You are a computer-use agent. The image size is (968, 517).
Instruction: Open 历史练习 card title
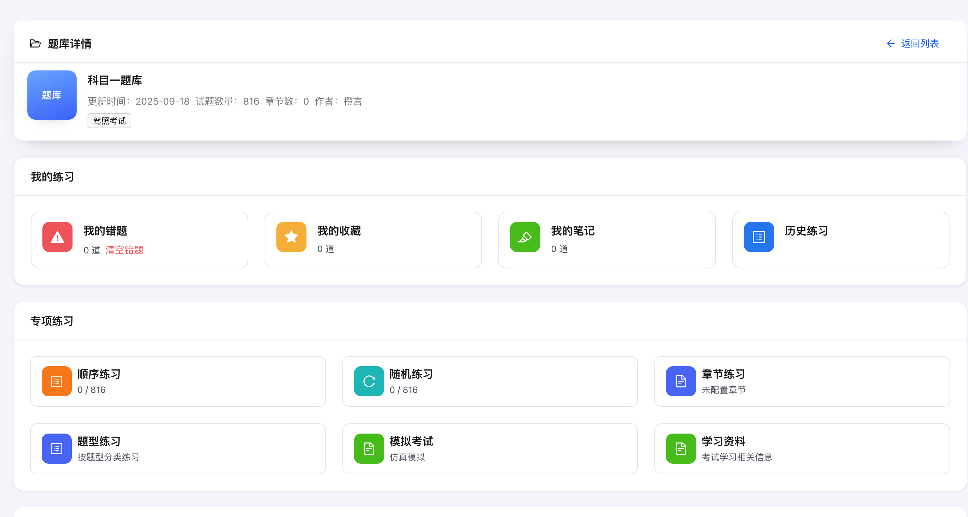806,231
